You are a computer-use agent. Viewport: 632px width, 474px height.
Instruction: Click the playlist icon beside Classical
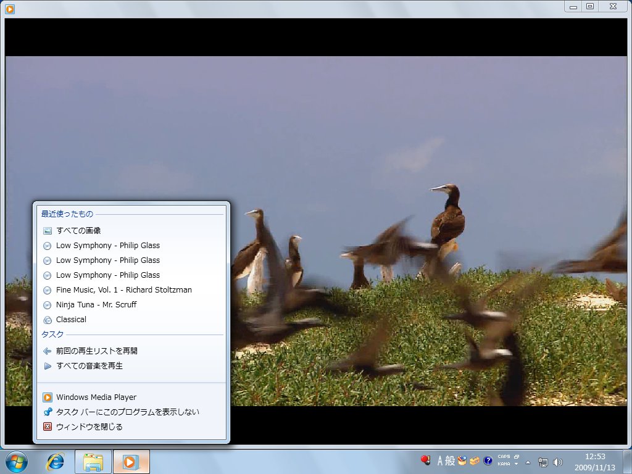pyautogui.click(x=48, y=320)
